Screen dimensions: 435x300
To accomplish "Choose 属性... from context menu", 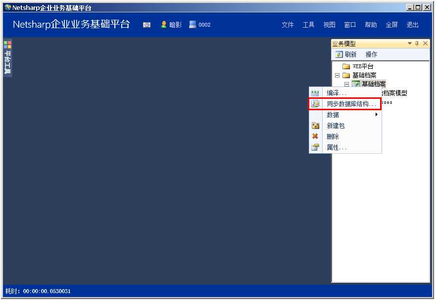I will 345,147.
